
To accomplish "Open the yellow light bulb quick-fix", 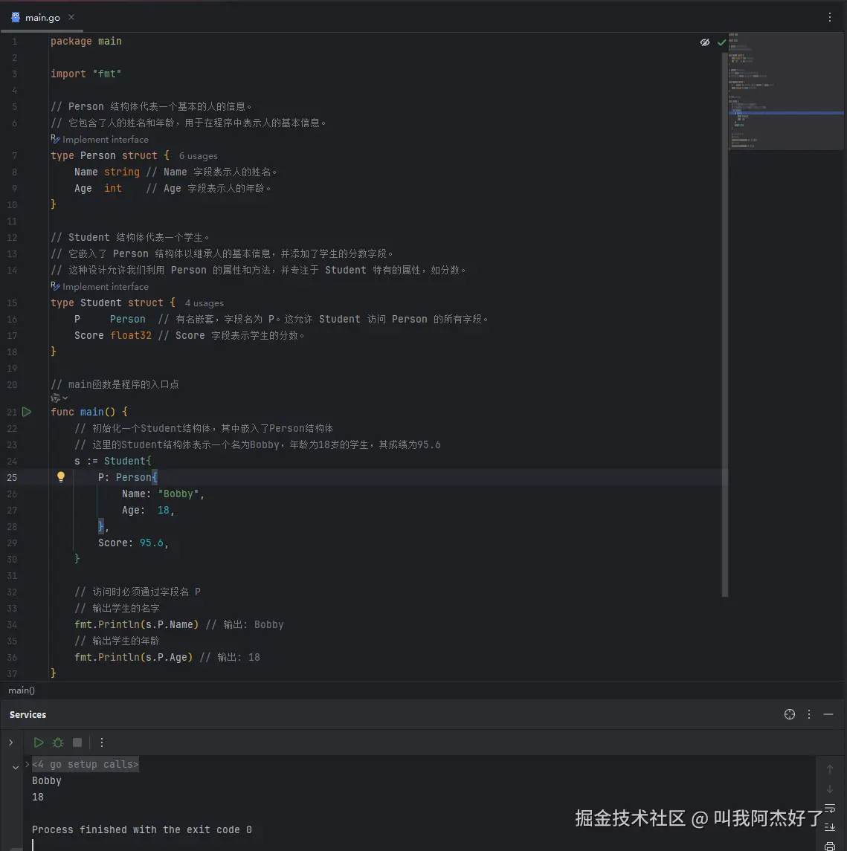I will [x=61, y=477].
